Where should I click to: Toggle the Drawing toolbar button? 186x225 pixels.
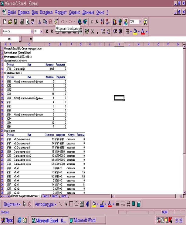click(126, 22)
